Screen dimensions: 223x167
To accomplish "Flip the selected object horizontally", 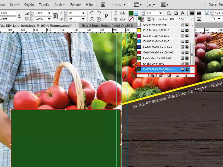I will coord(92,19).
